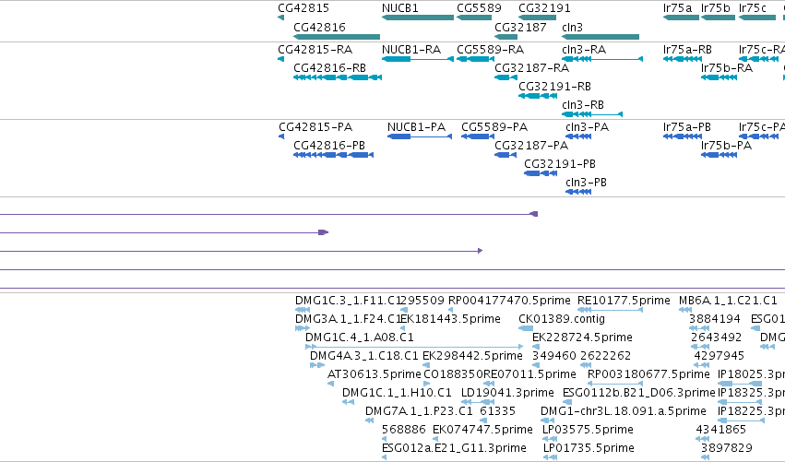Click the CG5589 gene label

[479, 8]
